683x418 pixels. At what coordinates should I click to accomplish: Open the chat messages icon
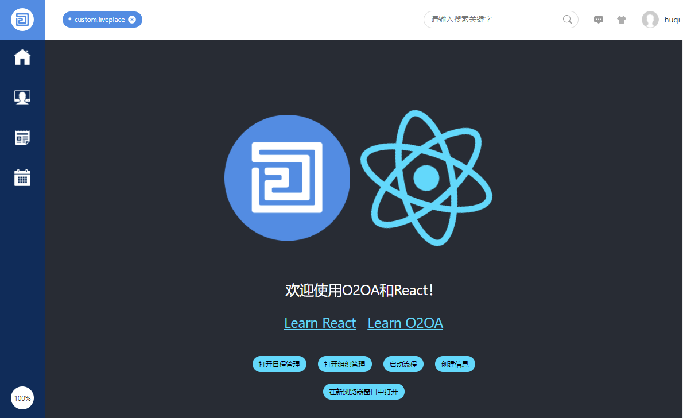(x=599, y=20)
